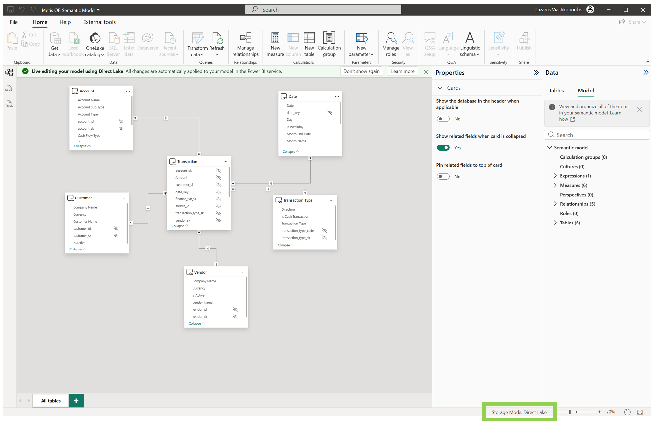Switch to the Tables tab in the Data pane
Image resolution: width=652 pixels, height=421 pixels.
556,91
